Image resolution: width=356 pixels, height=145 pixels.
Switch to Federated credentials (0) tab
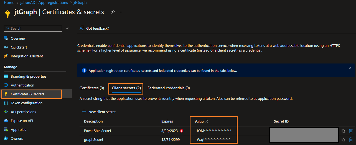point(169,88)
